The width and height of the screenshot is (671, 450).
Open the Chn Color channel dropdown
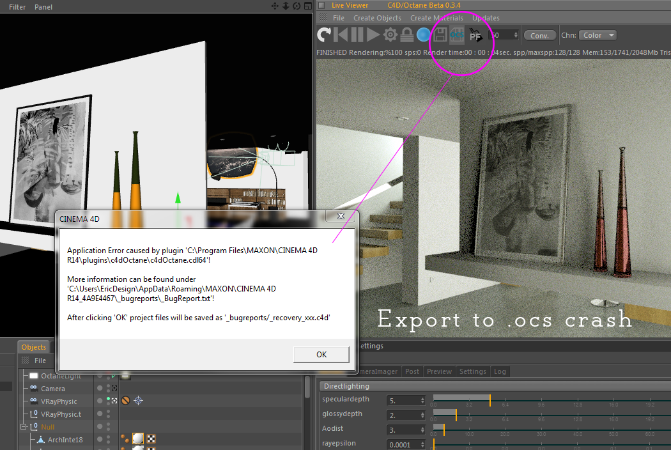coord(598,35)
